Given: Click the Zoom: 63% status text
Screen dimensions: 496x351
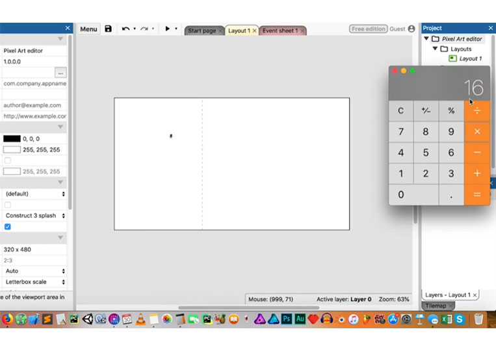Looking at the screenshot, I should pyautogui.click(x=394, y=299).
